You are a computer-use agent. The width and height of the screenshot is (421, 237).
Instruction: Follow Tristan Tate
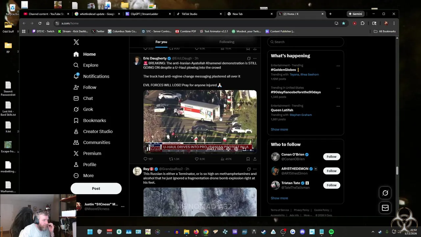332,185
